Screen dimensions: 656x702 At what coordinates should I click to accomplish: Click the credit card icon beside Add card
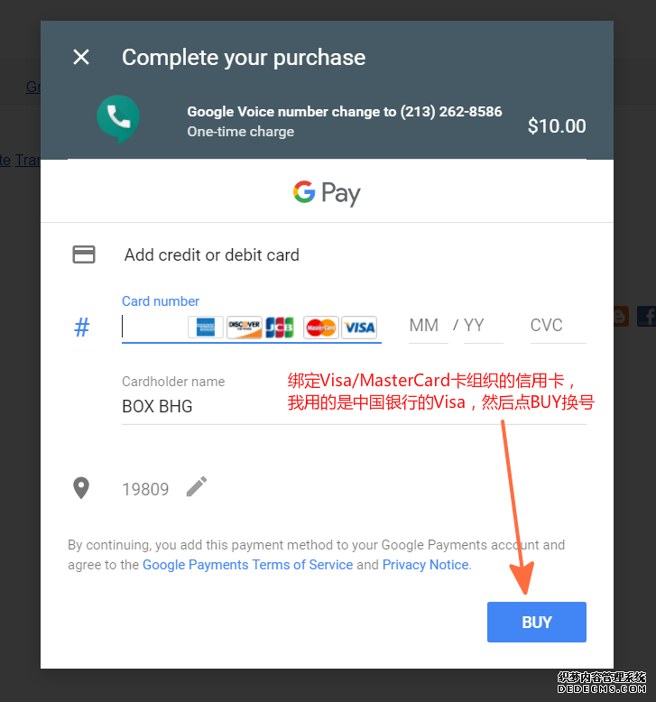coord(84,254)
